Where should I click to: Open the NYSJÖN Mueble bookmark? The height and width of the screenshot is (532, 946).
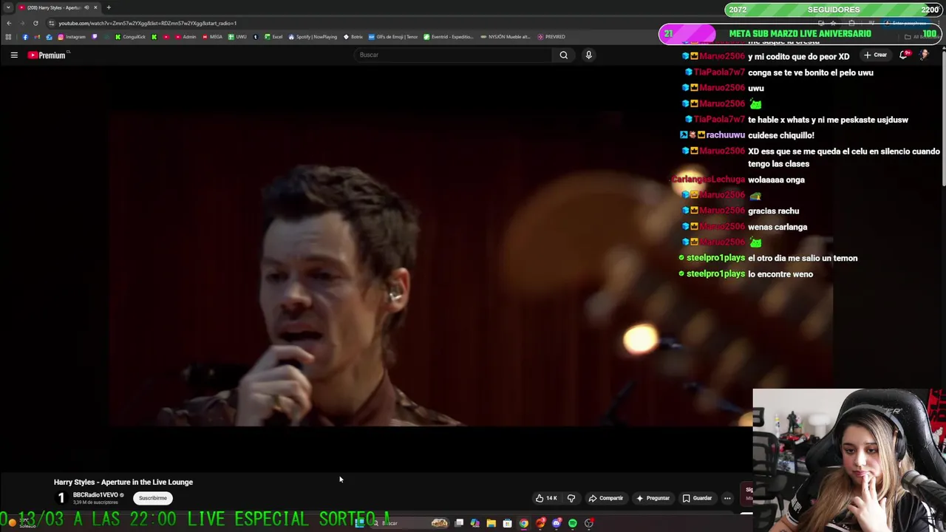coord(506,37)
